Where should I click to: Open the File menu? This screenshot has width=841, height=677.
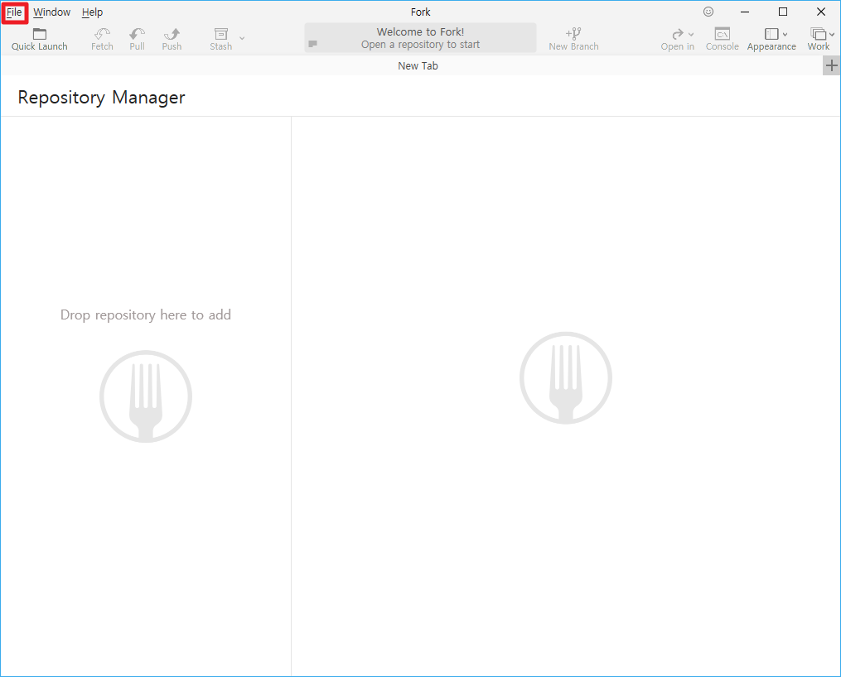pos(14,12)
